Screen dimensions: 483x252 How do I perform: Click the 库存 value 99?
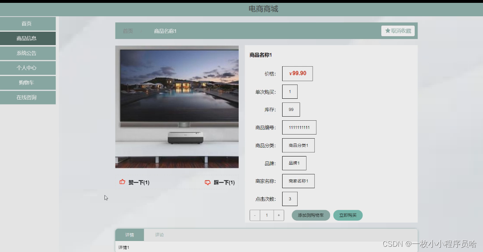[291, 110]
